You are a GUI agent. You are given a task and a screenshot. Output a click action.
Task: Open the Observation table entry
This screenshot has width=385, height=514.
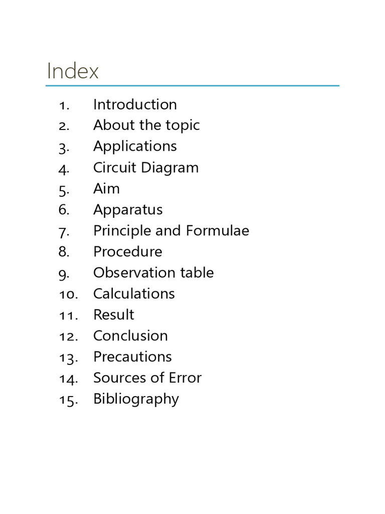(x=153, y=273)
